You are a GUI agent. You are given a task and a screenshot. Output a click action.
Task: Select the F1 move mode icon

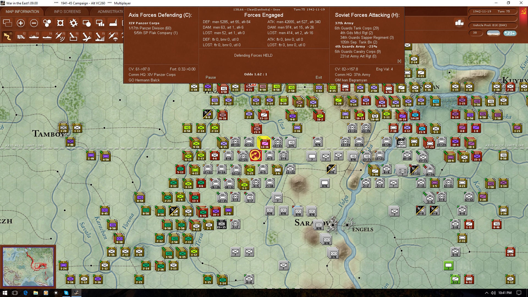[x=7, y=36]
